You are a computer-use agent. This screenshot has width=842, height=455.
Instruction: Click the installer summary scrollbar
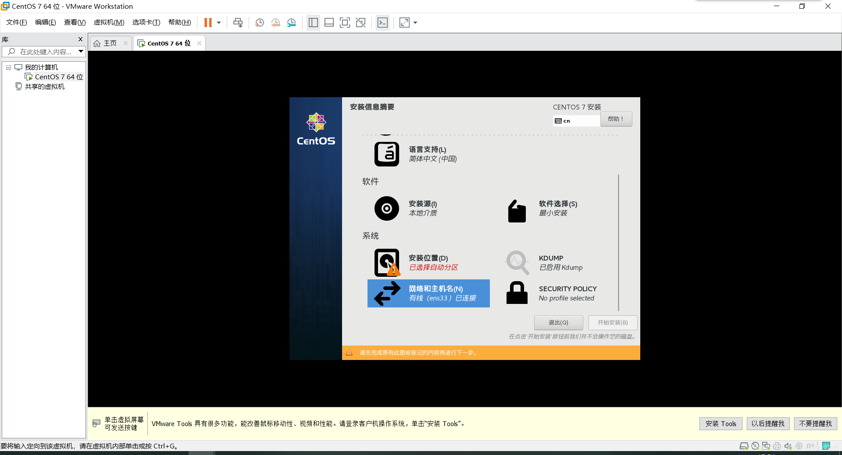618,243
